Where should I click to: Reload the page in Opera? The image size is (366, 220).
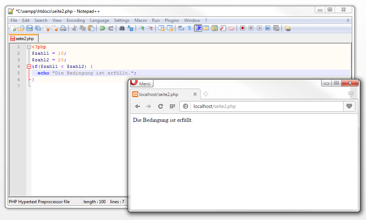[x=160, y=106]
